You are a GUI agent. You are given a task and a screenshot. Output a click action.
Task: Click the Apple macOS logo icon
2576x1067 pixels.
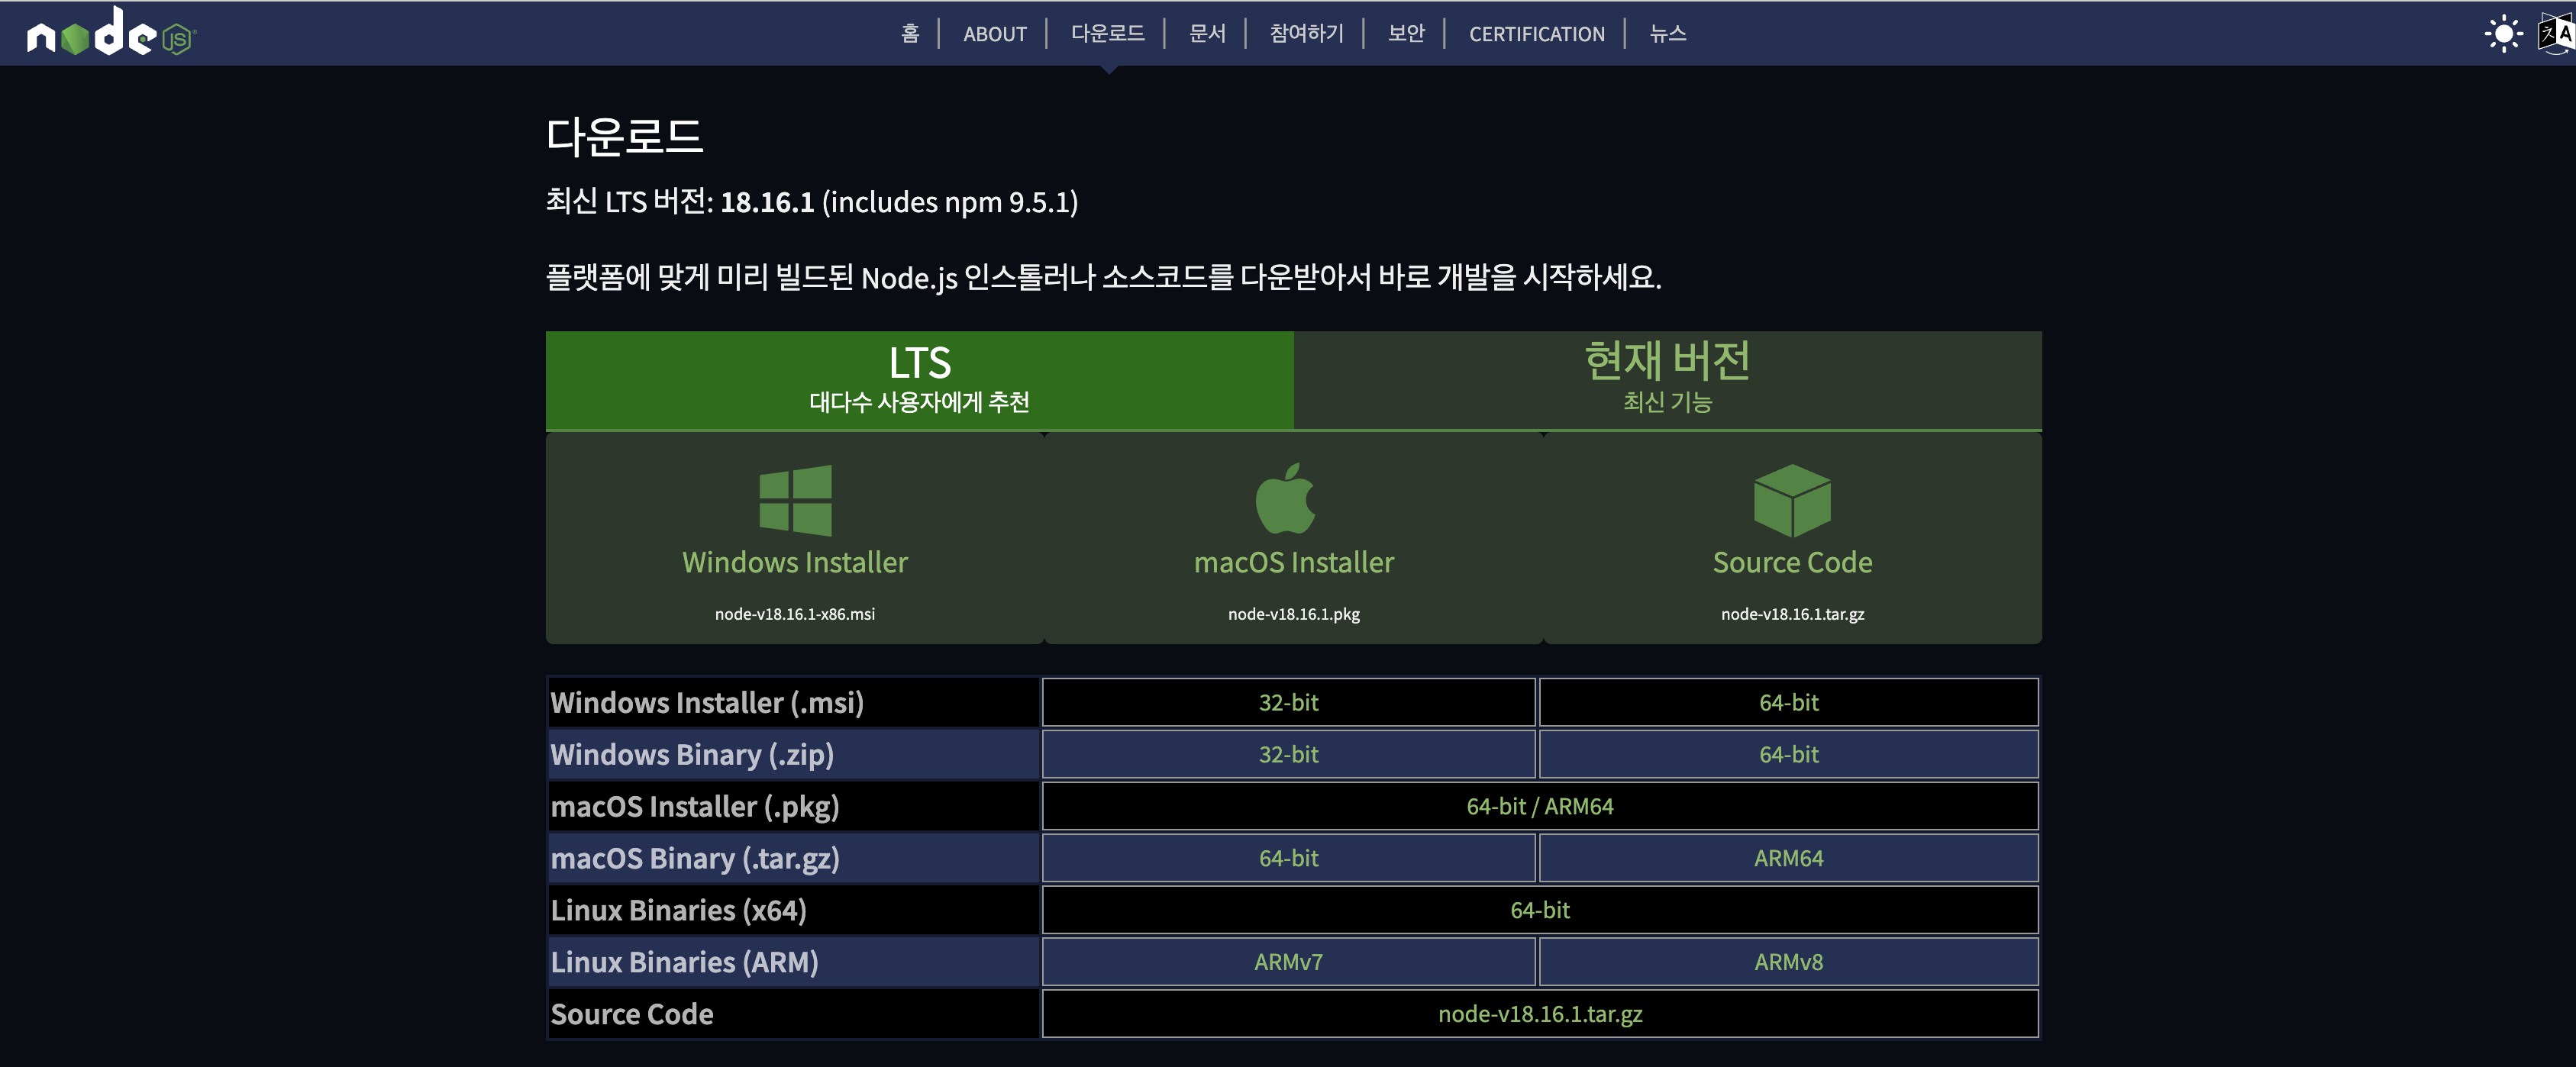(1285, 498)
